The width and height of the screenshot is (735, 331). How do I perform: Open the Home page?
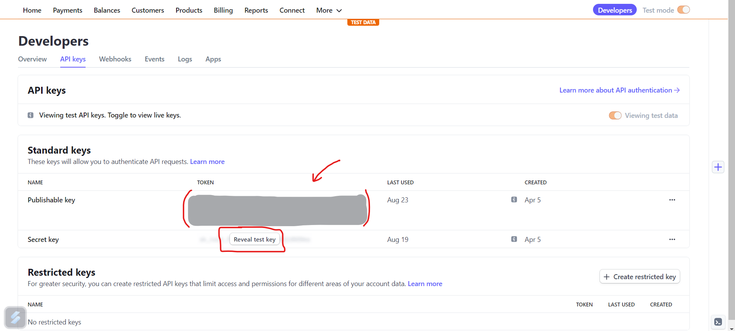[x=32, y=10]
